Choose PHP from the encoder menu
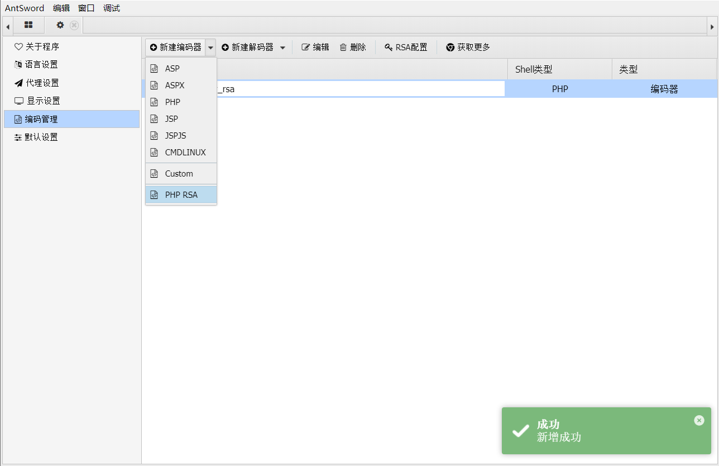The height and width of the screenshot is (466, 719). [x=181, y=102]
